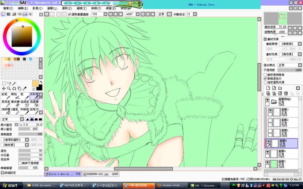This screenshot has width=303, height=189.
Task: Open brush blending mode 正常 dropdown
Action: (22, 119)
